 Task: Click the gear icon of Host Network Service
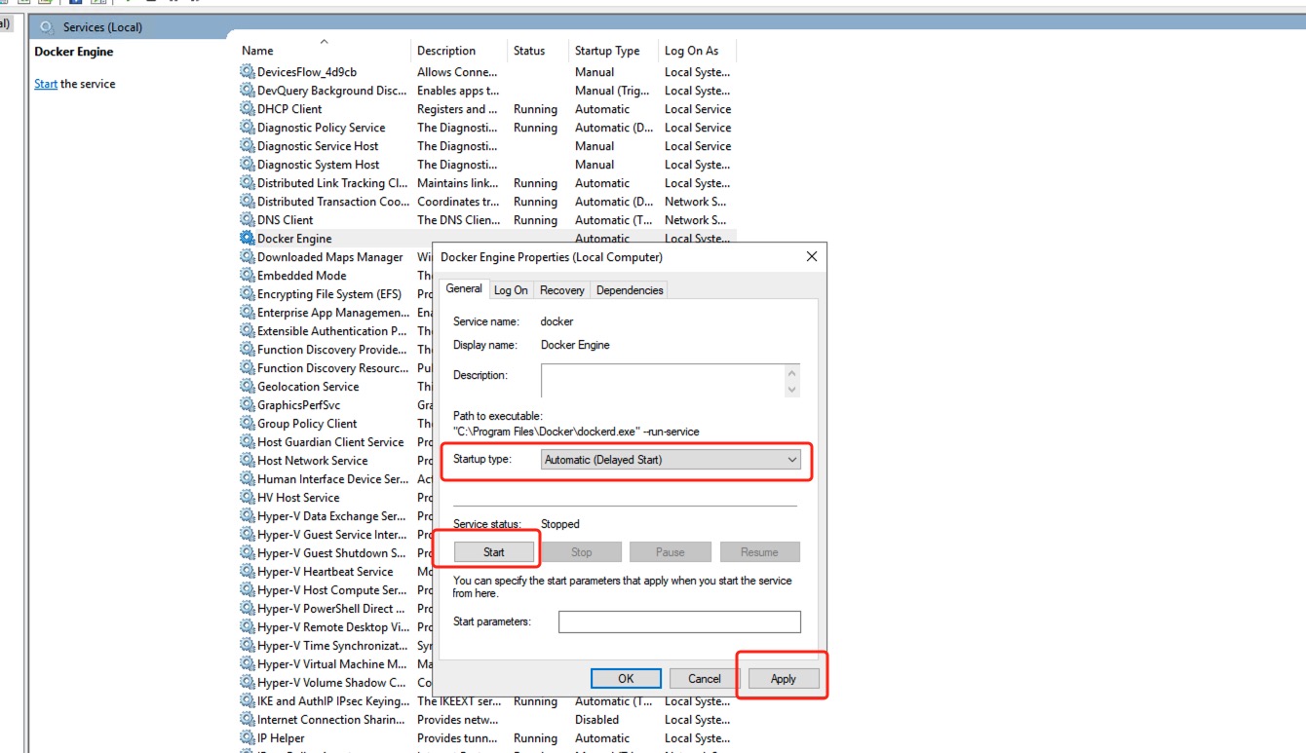coord(248,461)
